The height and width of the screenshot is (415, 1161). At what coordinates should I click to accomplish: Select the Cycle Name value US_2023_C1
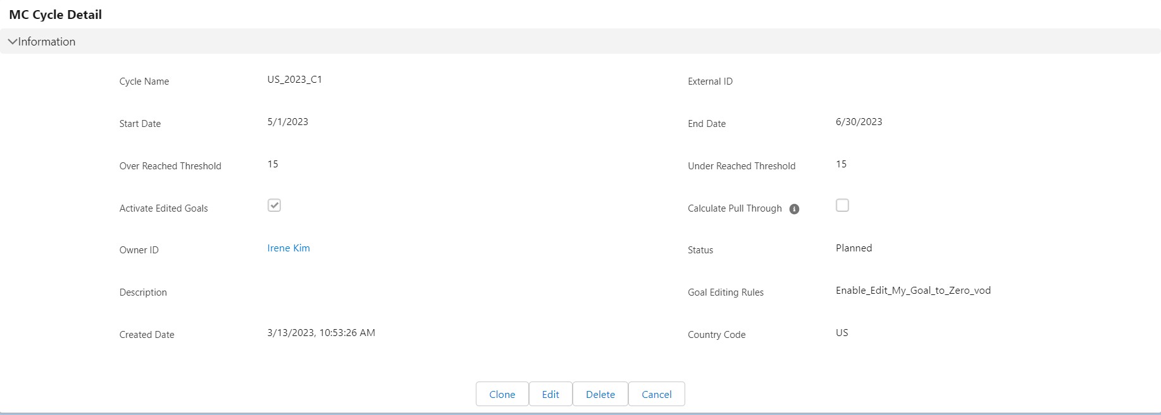coord(295,80)
